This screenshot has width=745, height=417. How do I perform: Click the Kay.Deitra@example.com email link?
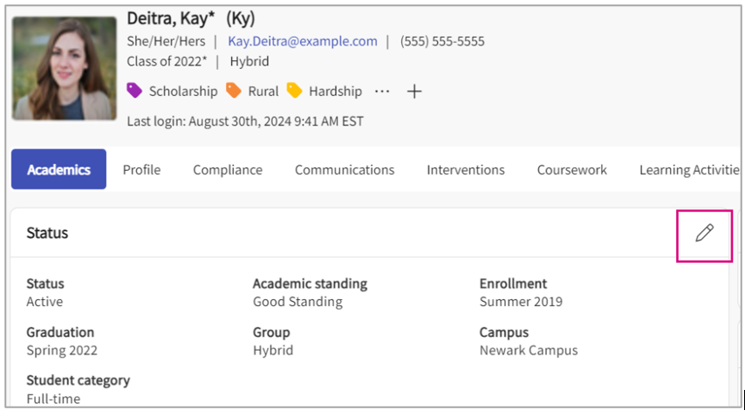click(302, 41)
